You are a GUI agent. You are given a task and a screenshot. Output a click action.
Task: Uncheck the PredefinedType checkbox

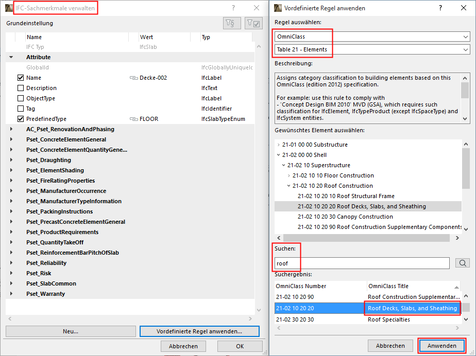pyautogui.click(x=21, y=119)
